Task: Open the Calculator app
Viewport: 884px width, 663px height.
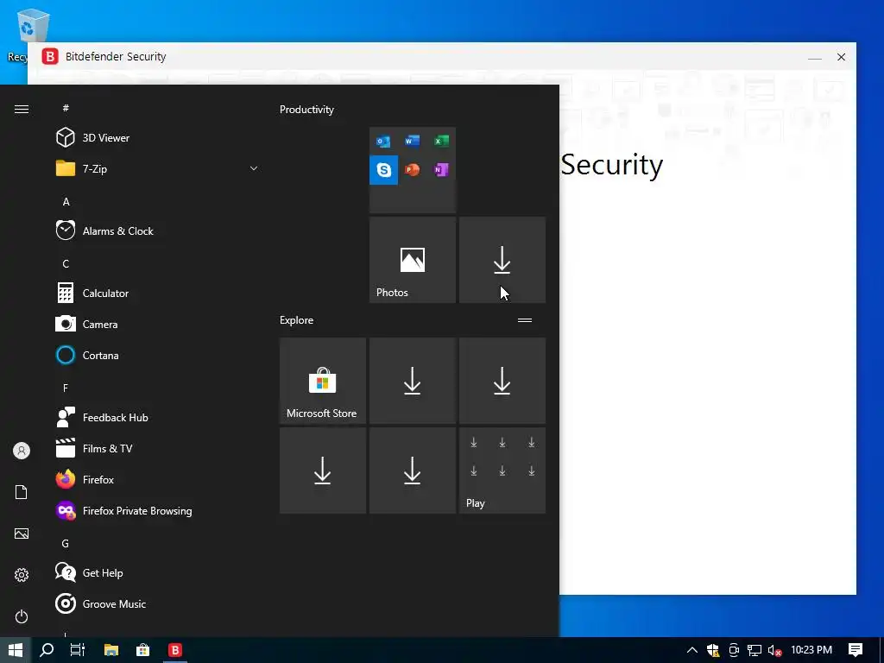Action: click(x=155, y=294)
